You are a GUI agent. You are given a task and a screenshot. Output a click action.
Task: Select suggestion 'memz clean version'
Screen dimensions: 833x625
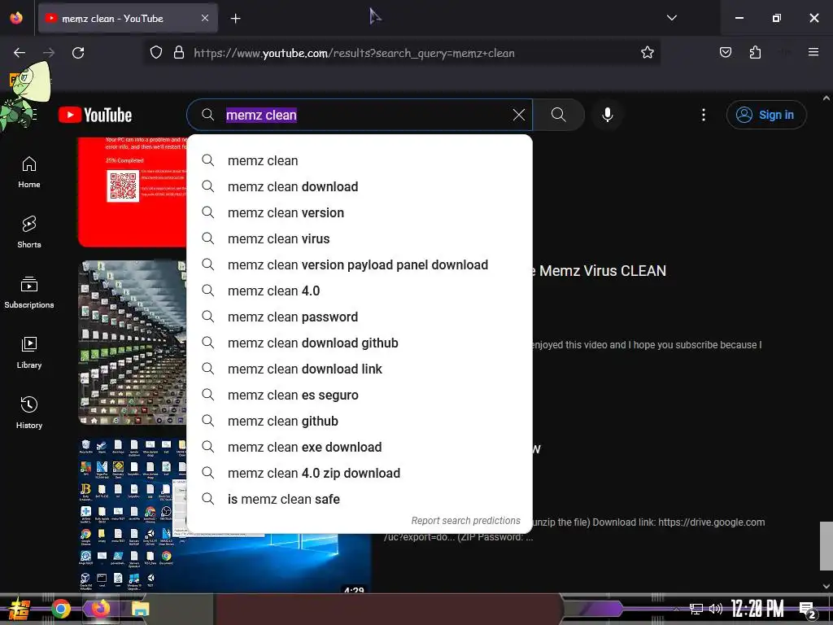coord(360,212)
